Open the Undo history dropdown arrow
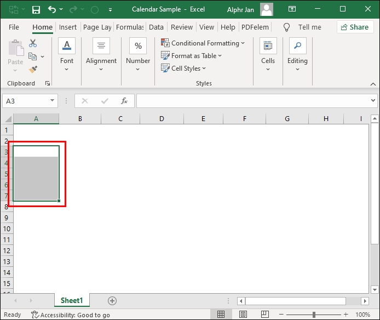The image size is (380, 320). (x=61, y=9)
